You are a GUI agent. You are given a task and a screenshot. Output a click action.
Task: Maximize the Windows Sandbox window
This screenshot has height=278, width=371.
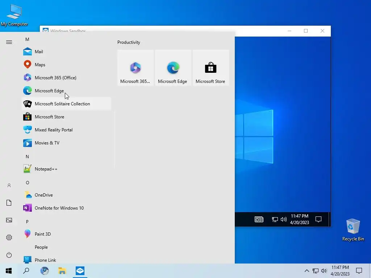306,31
